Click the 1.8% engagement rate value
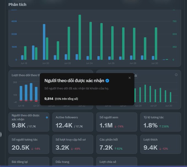Viewport: 187px width, 167px height. tap(150, 125)
